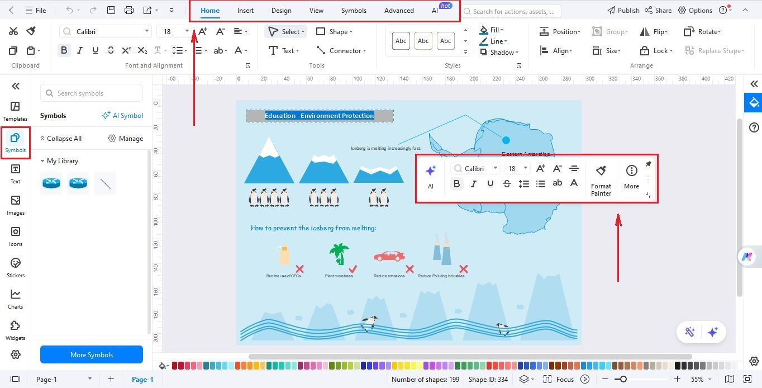Click the zoom slider handle
Screen dimensions: 762x388
tap(623, 379)
